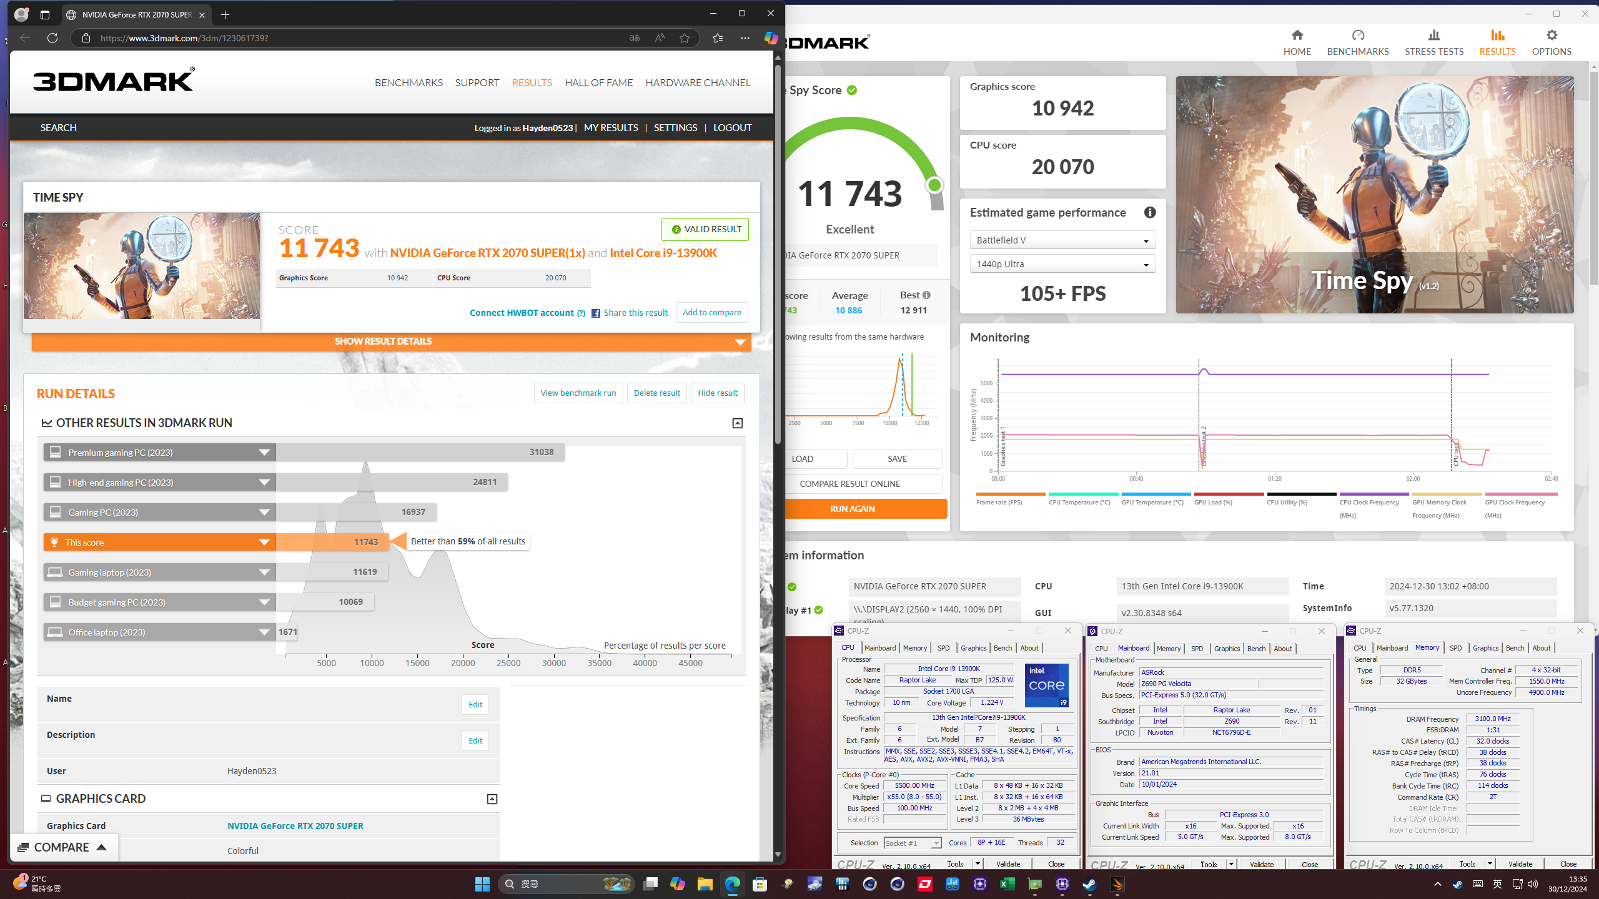Switch to SPD tab in second CPU-Z window
1599x899 pixels.
(1197, 649)
